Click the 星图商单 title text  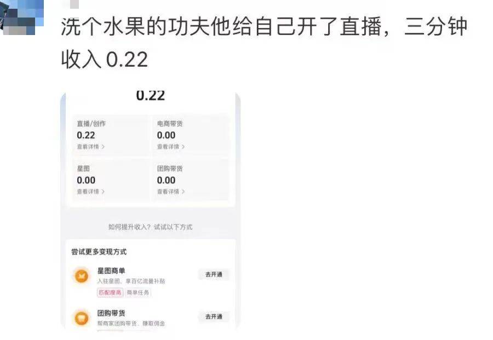(x=111, y=270)
